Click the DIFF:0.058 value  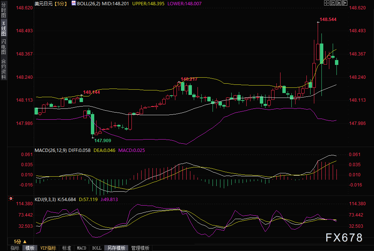click(x=80, y=150)
